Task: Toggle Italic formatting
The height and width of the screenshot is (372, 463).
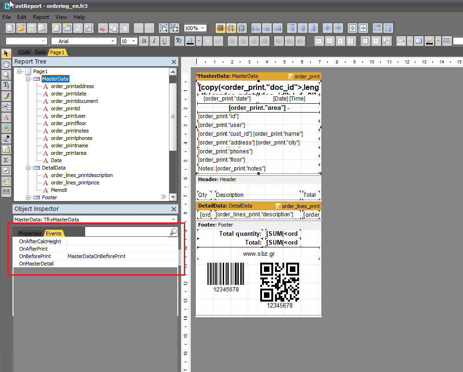Action: click(154, 41)
